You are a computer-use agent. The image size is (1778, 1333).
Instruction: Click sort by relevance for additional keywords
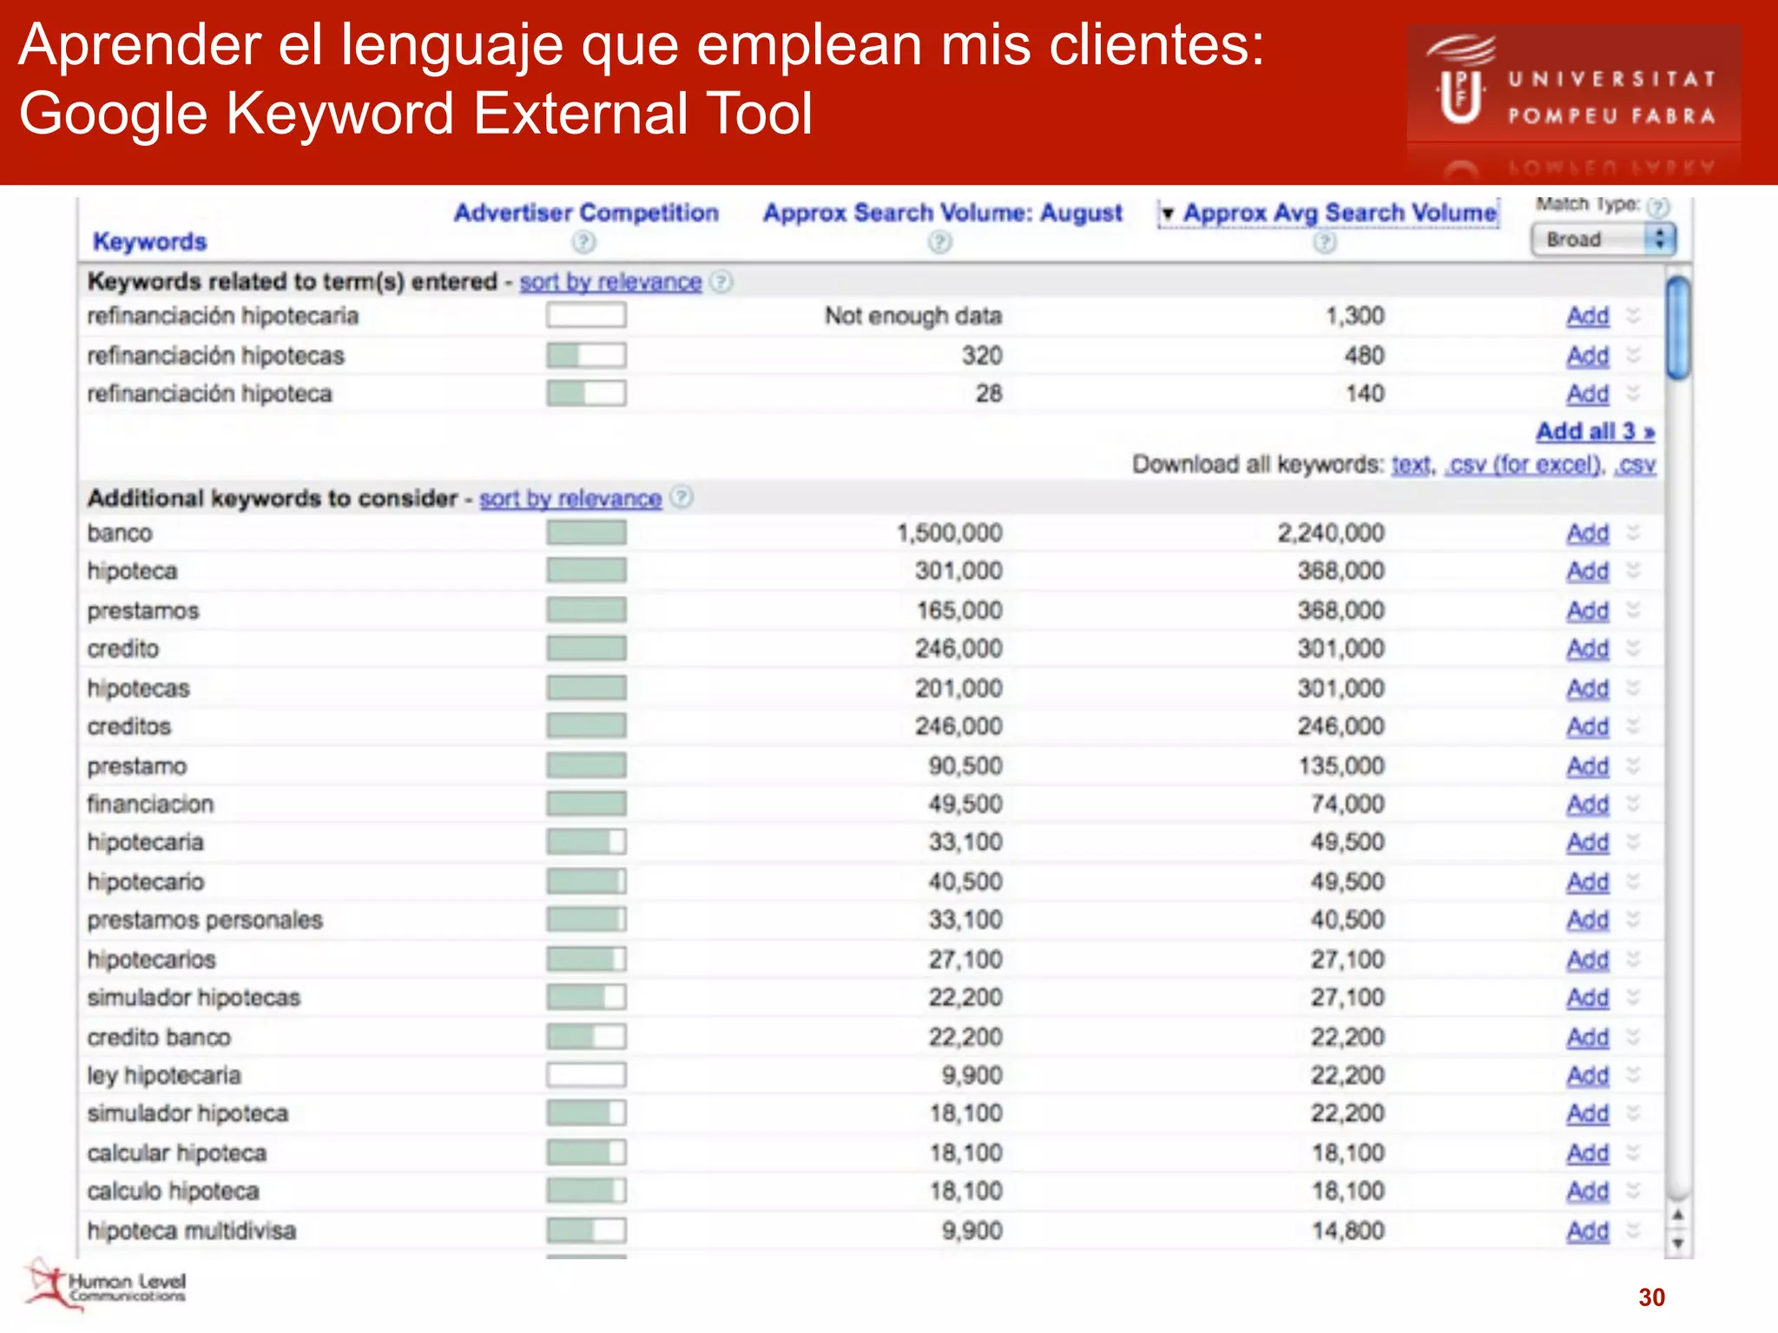[x=570, y=499]
